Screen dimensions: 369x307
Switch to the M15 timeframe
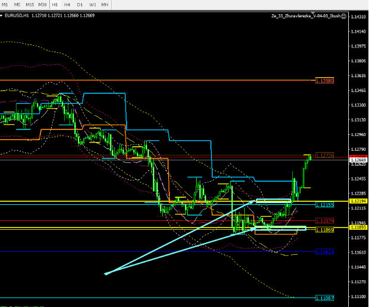click(x=30, y=4)
